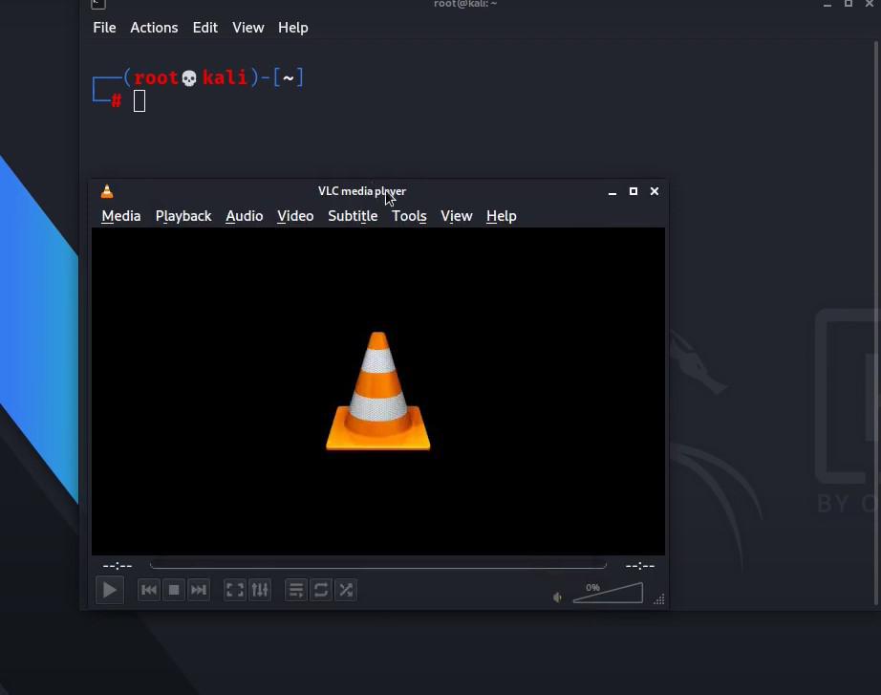Toggle random shuffle playback in VLC
The width and height of the screenshot is (881, 695).
pyautogui.click(x=346, y=590)
